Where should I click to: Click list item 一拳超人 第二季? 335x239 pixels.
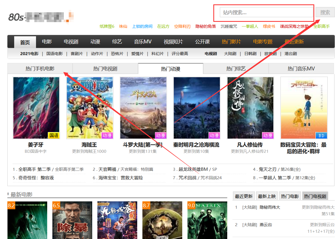pos(275,178)
